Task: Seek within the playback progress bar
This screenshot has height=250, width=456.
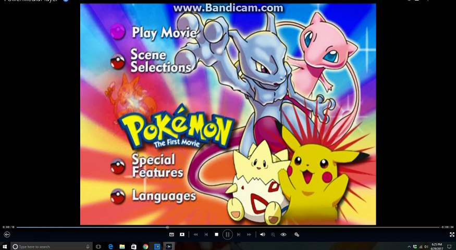Action: point(228,227)
